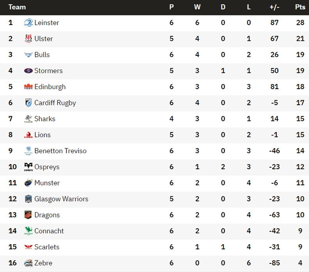Click the Zebre team logo
Viewport: 309px width, 272px height.
point(28,263)
